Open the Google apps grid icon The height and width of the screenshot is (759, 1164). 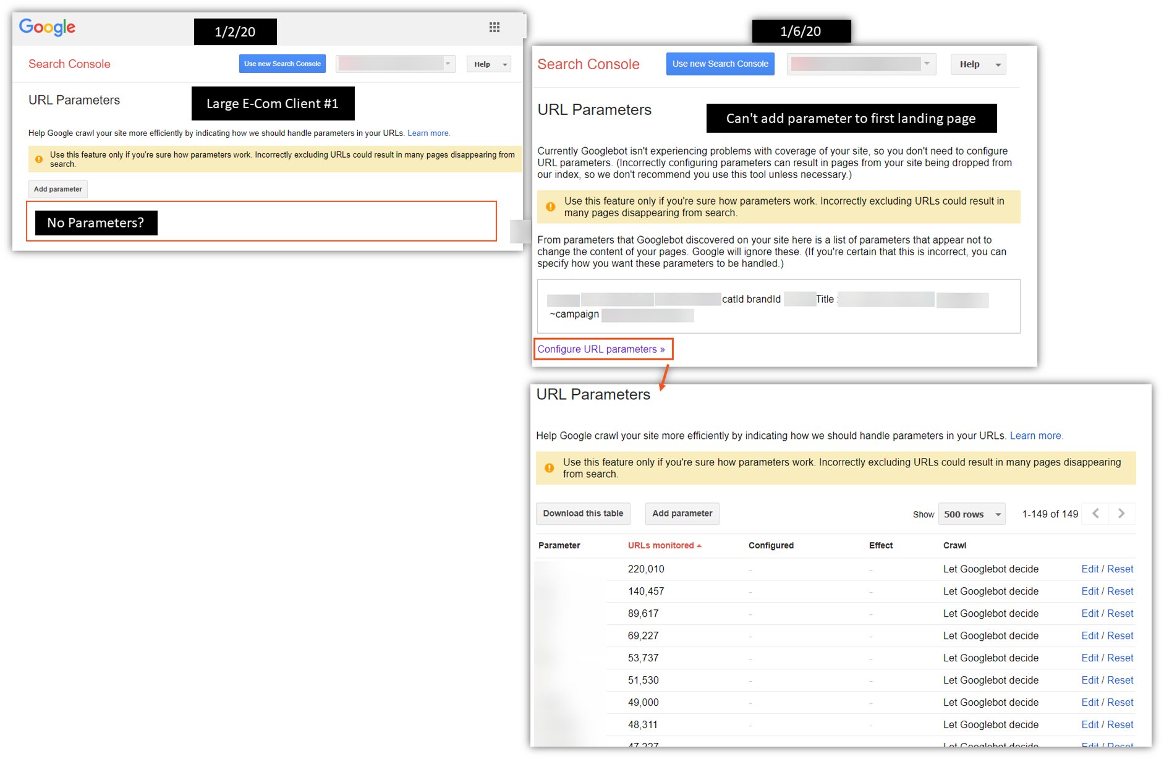point(494,27)
